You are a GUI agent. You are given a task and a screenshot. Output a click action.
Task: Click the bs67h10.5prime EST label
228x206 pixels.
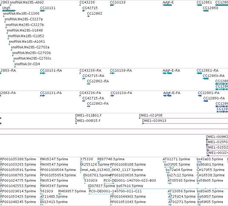[130, 186]
